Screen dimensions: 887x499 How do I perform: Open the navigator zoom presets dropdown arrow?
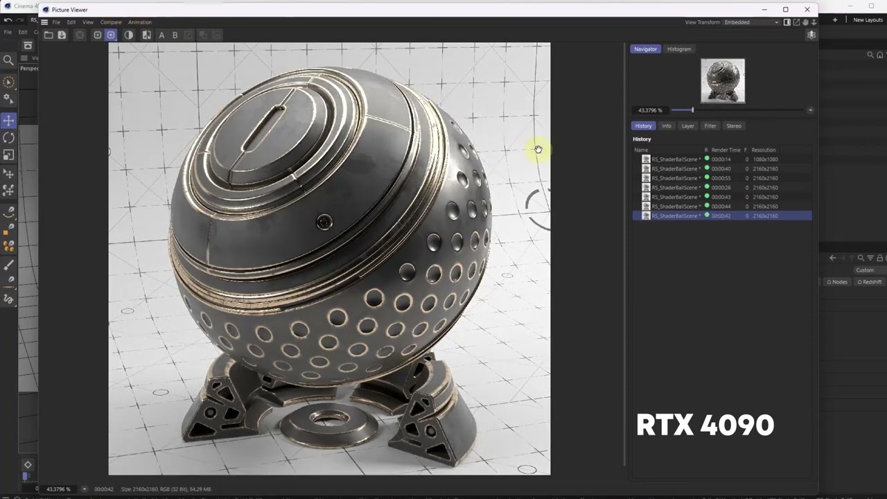[810, 110]
